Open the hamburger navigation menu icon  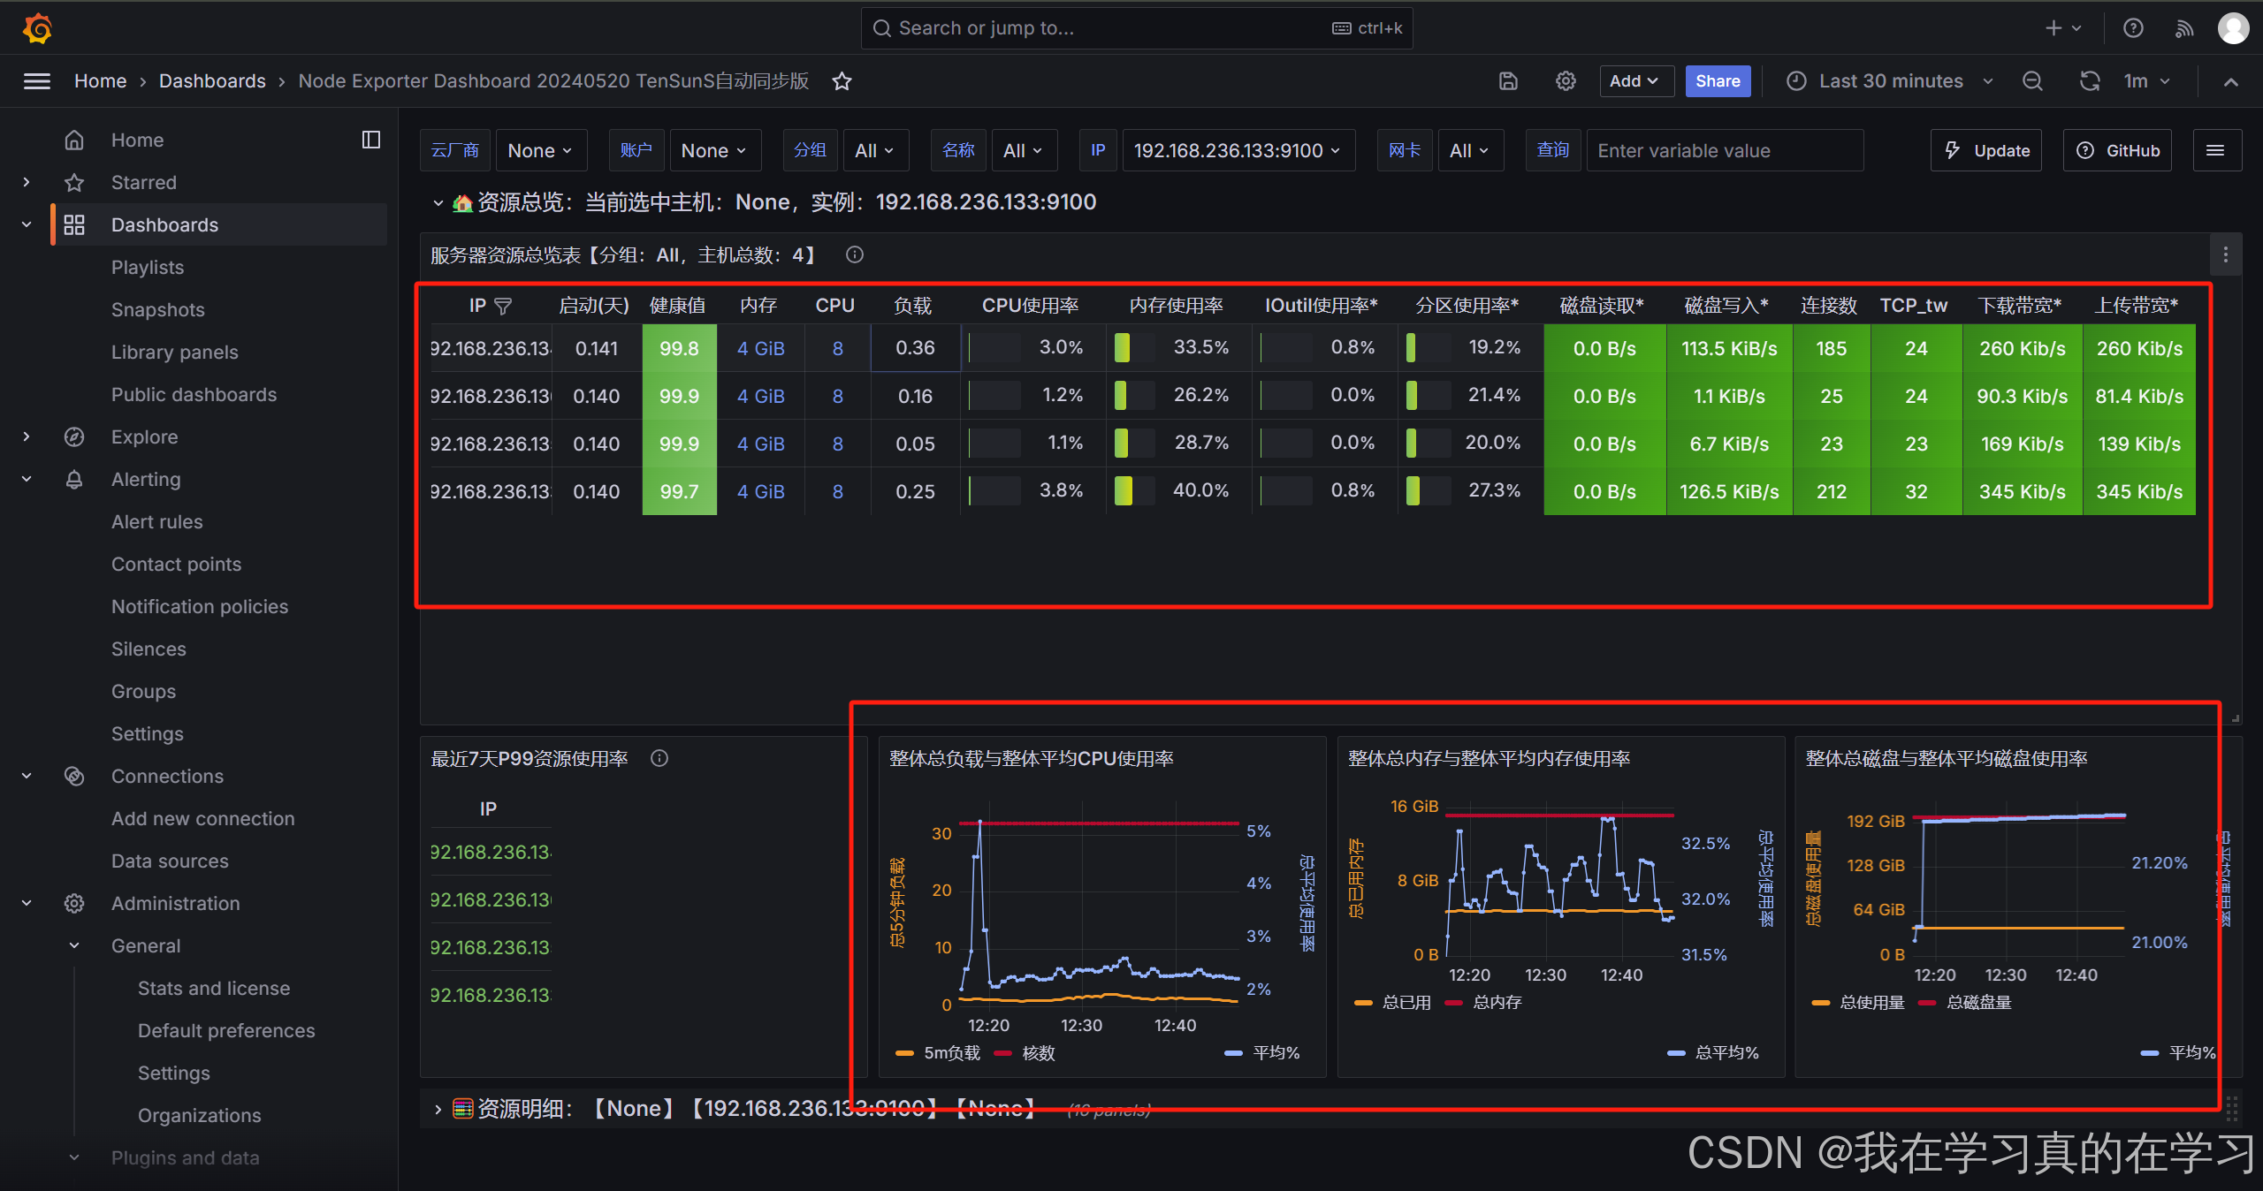point(36,81)
